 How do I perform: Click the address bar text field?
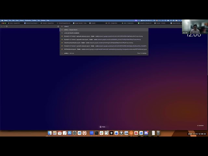pos(97,26)
